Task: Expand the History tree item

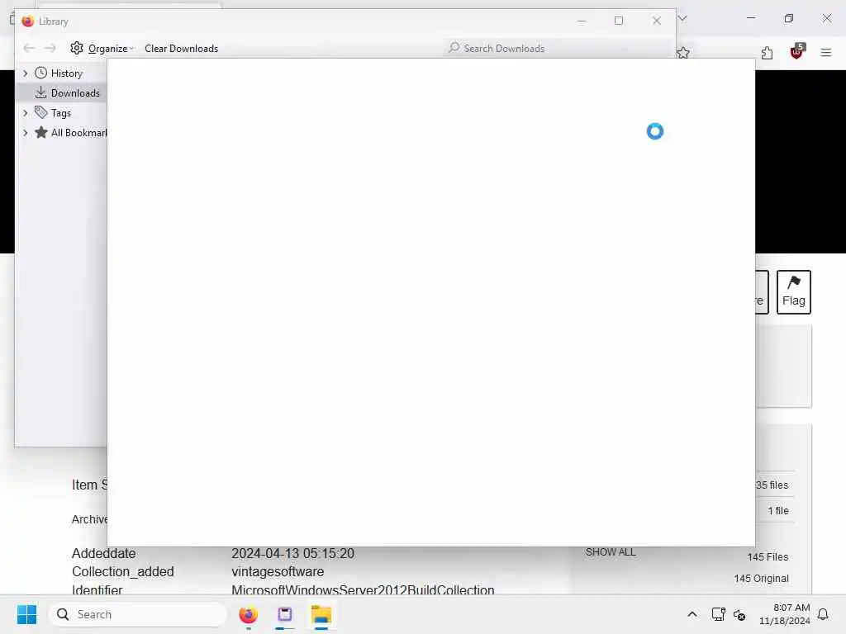Action: point(25,73)
